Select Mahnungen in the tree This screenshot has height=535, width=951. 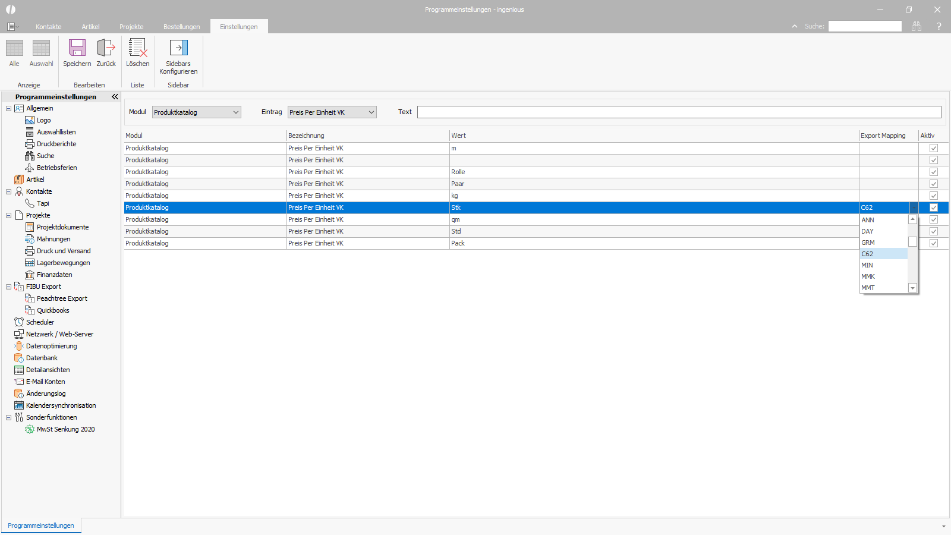tap(53, 239)
